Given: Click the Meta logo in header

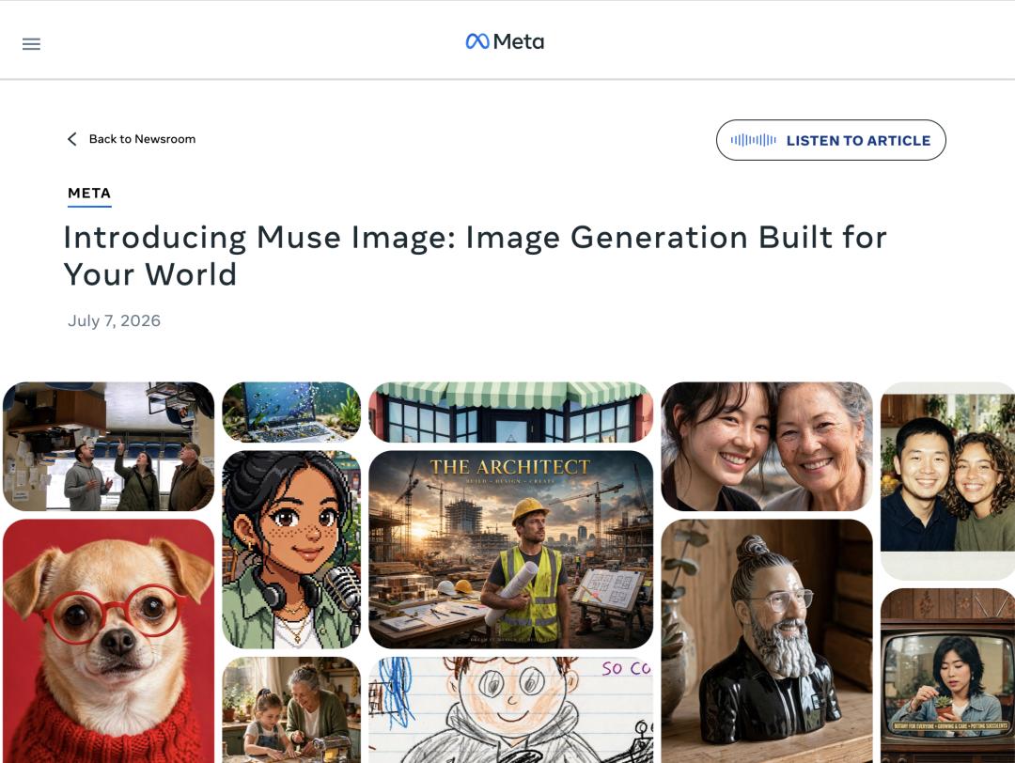Looking at the screenshot, I should (505, 41).
